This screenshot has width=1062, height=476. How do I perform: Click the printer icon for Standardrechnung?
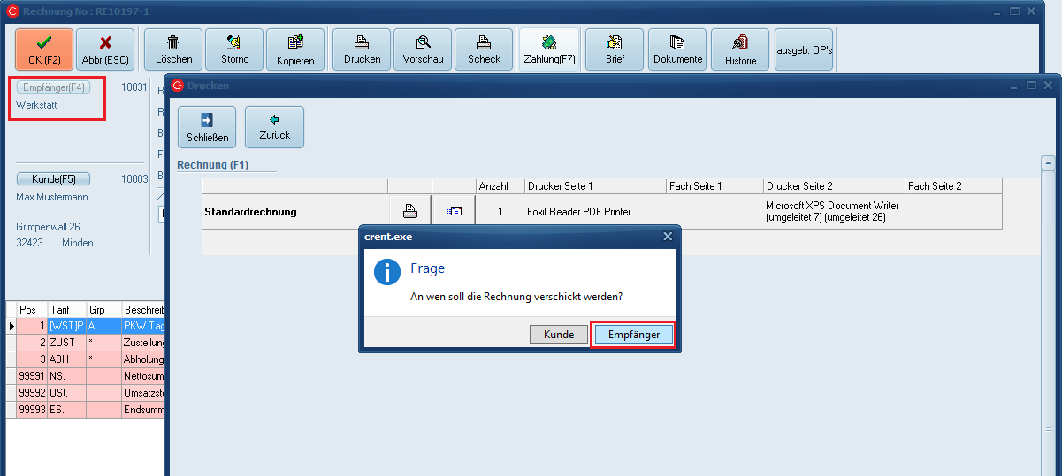coord(409,211)
